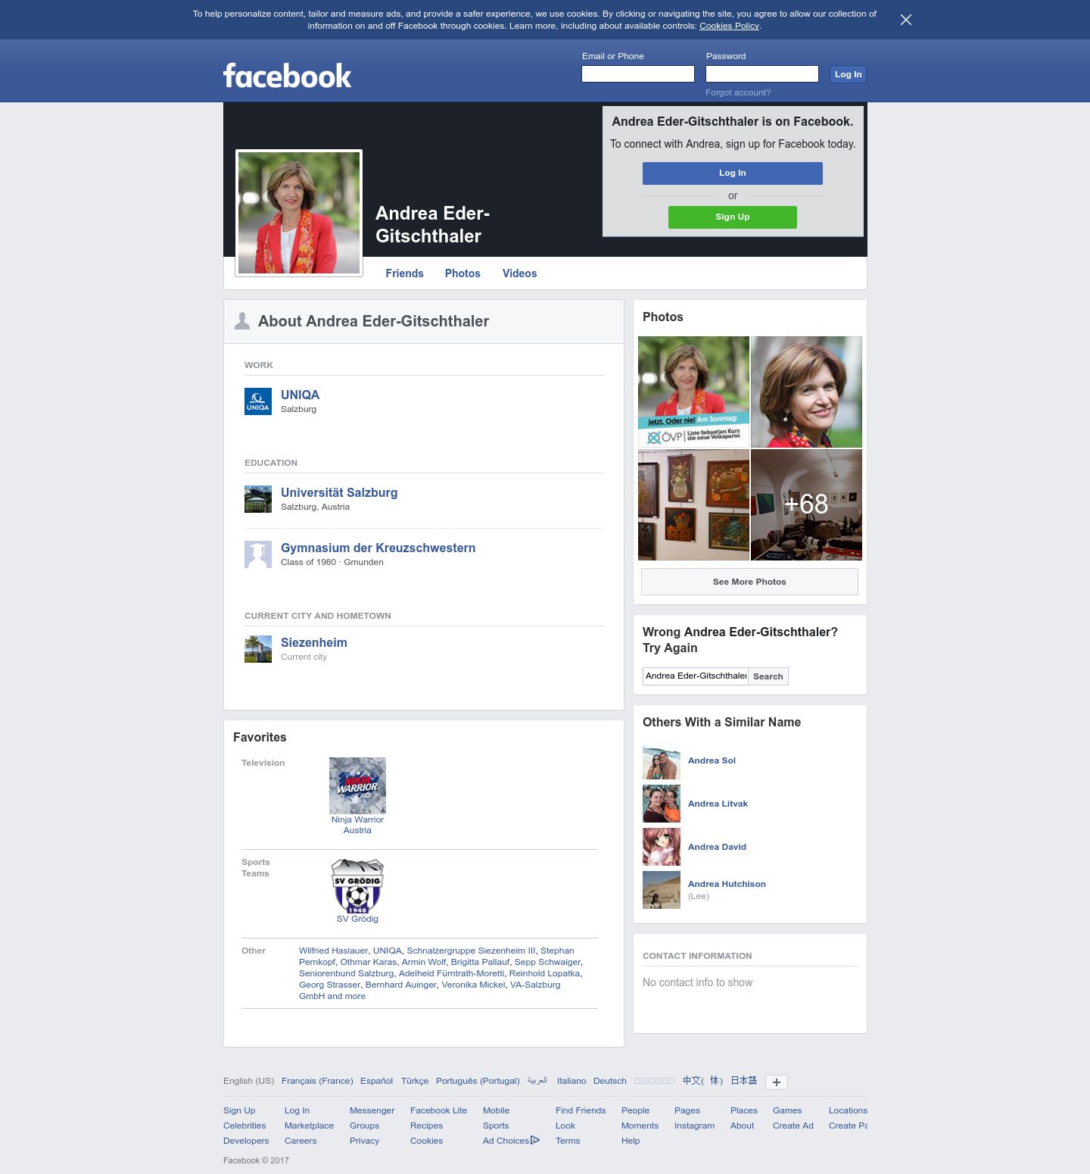The width and height of the screenshot is (1090, 1174).
Task: Open Andrea Litvak's name link
Action: point(718,804)
